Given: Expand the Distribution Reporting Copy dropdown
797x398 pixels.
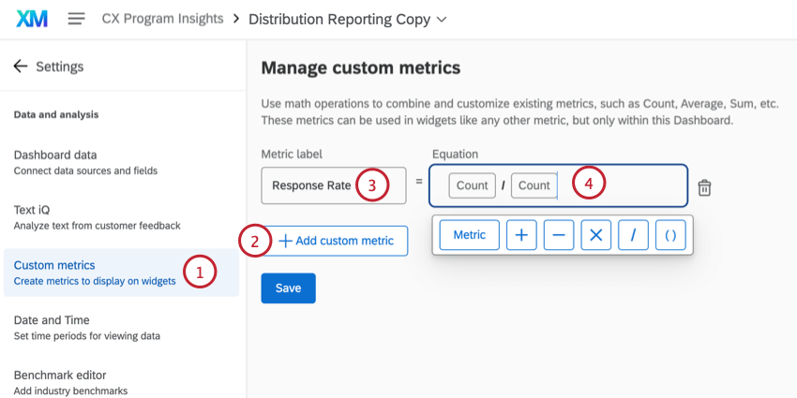Looking at the screenshot, I should point(442,19).
